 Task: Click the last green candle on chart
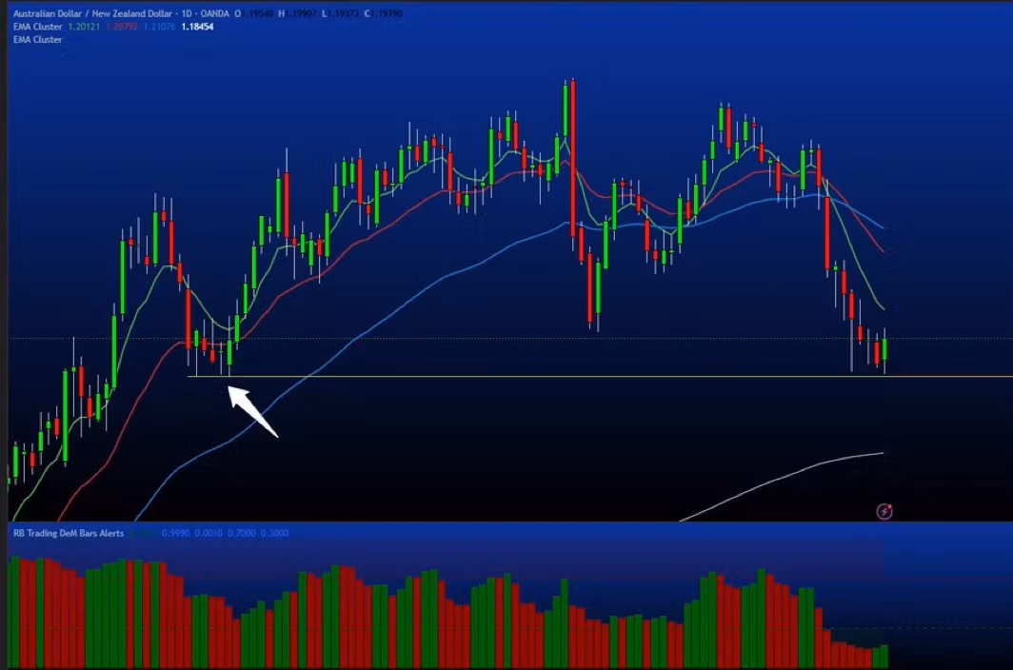tap(884, 349)
